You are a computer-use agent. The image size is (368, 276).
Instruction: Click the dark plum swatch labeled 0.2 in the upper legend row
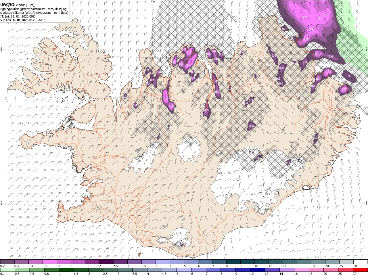pyautogui.click(x=7, y=262)
